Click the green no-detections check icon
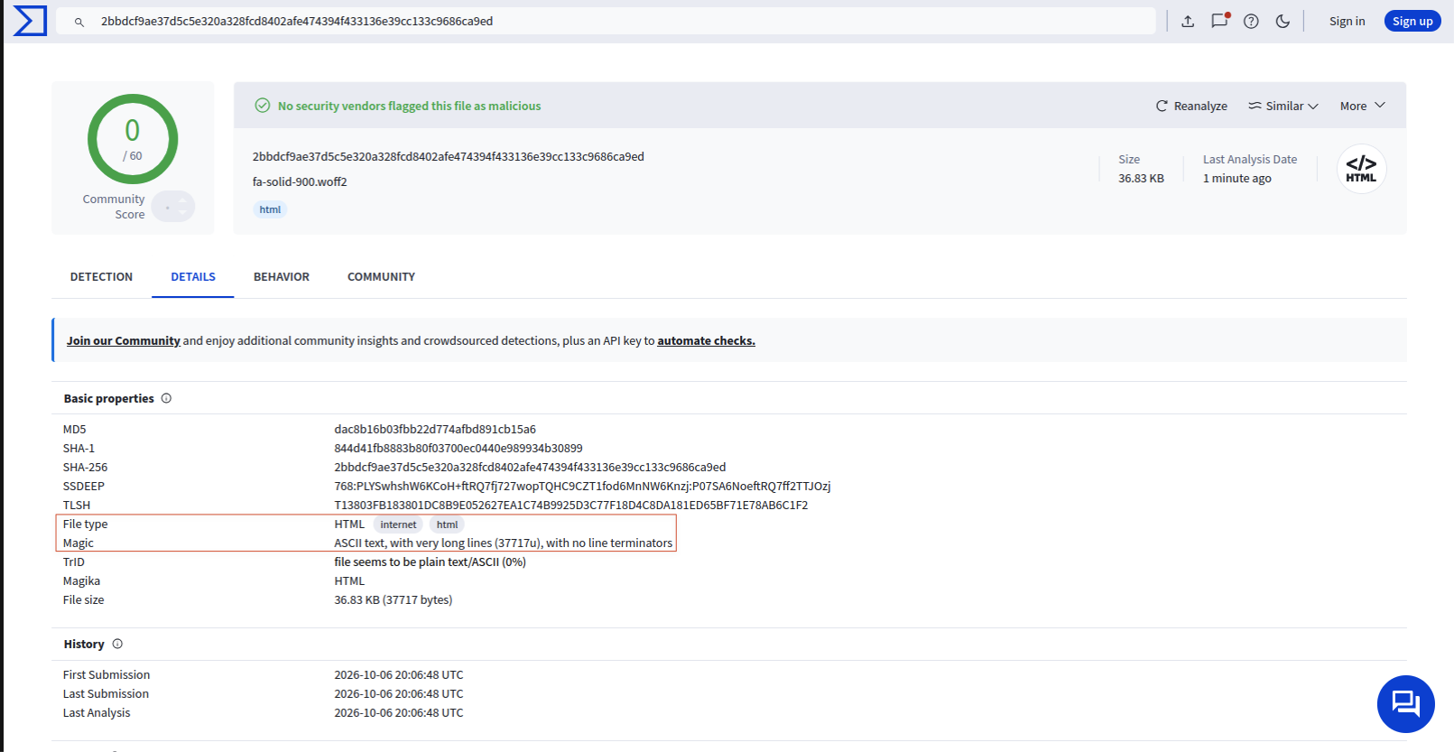Viewport: 1454px width, 752px height. tap(263, 106)
